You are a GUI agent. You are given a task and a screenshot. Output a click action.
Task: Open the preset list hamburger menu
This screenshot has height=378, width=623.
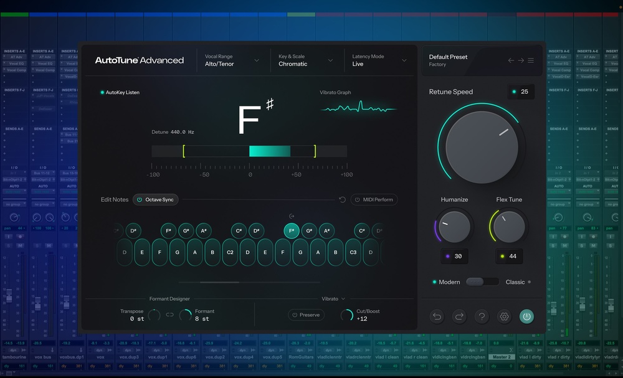[x=531, y=60]
